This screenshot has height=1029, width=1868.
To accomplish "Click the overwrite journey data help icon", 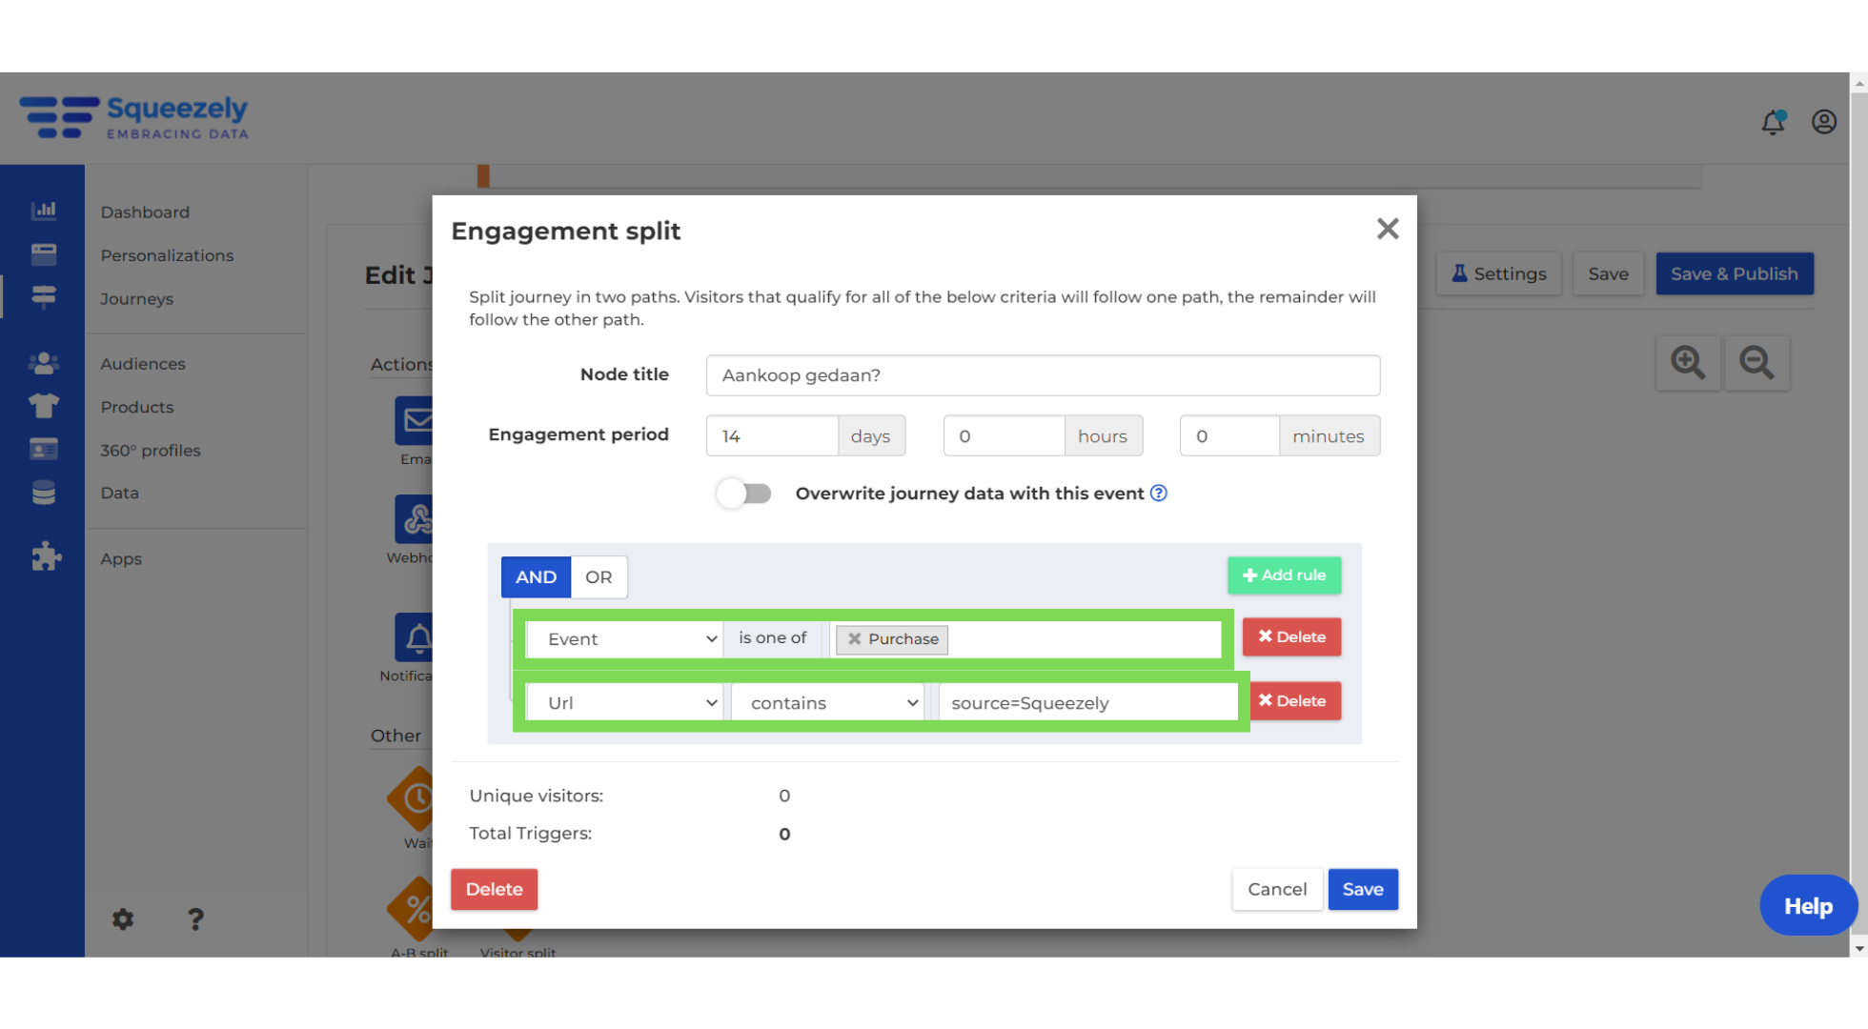I will (1158, 493).
